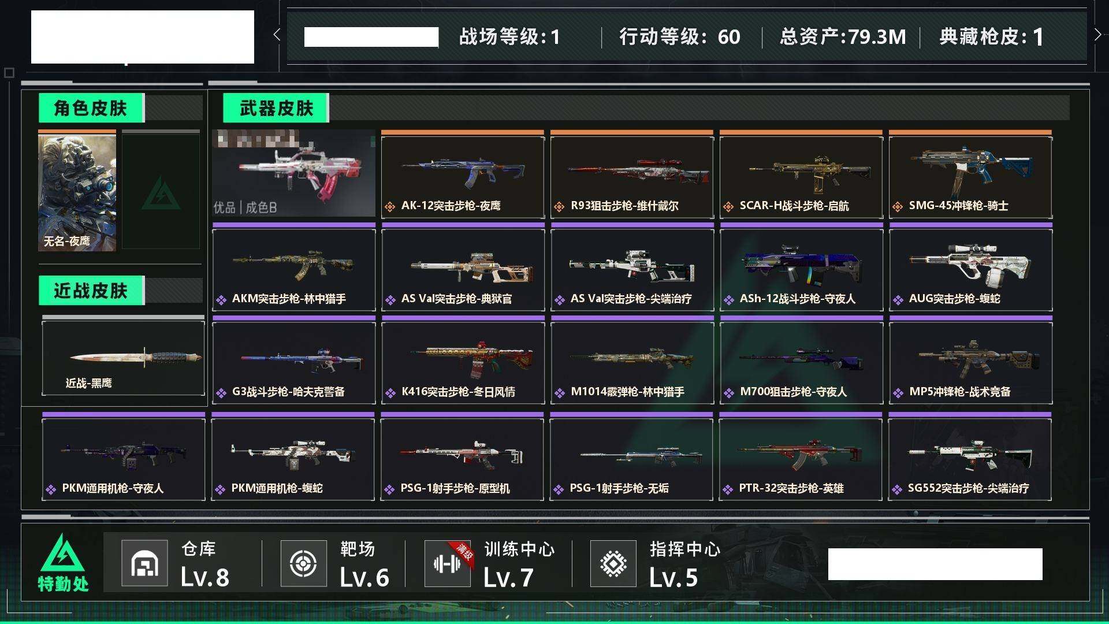This screenshot has height=624, width=1109.
Task: Click the warehouse (仓库) icon
Action: (144, 563)
